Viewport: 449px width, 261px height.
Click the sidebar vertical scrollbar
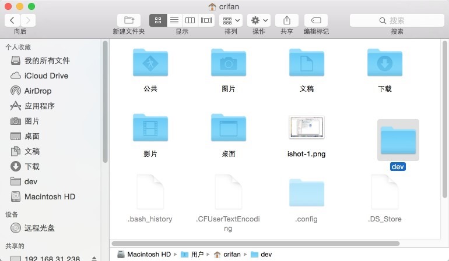click(x=105, y=102)
